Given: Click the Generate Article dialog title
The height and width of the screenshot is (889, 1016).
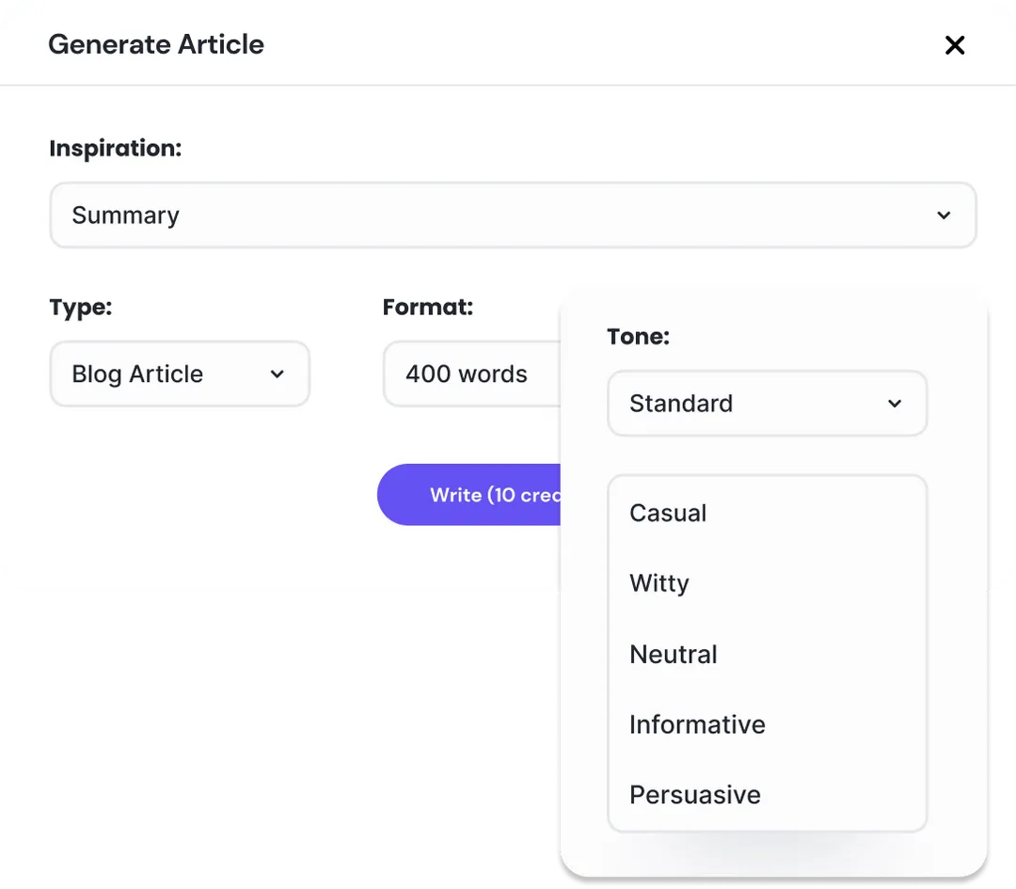Looking at the screenshot, I should (x=156, y=44).
